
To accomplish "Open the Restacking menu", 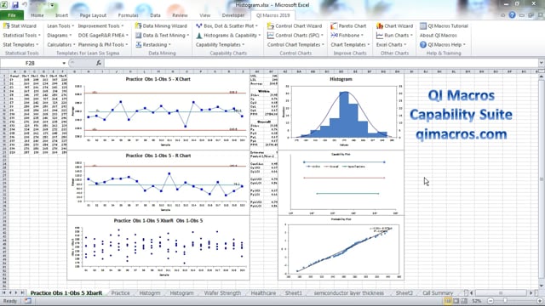I will click(153, 45).
